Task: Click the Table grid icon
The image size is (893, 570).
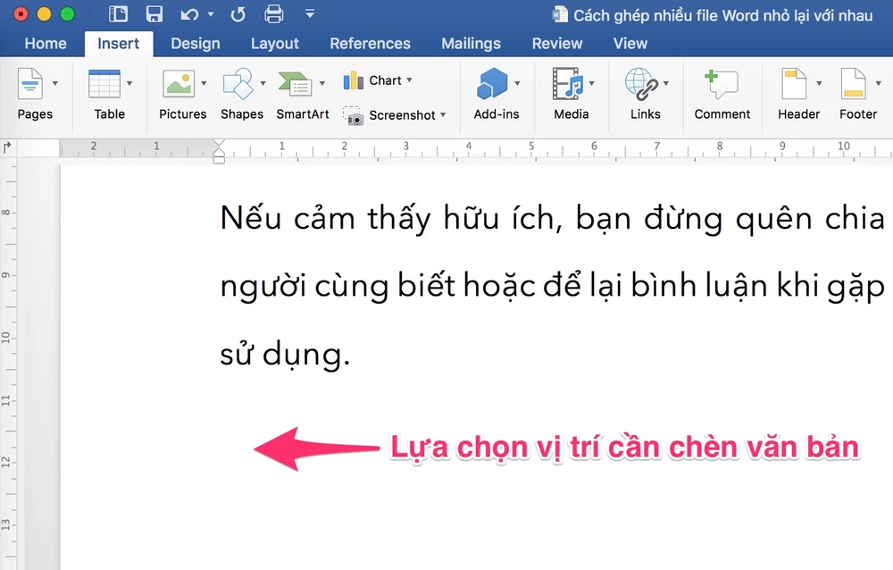Action: (104, 84)
